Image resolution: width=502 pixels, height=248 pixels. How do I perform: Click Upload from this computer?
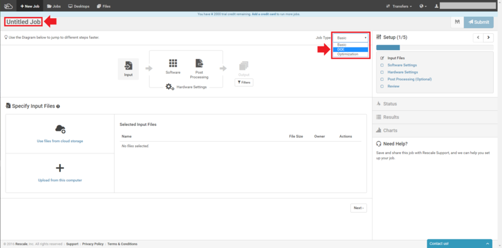coord(60,180)
